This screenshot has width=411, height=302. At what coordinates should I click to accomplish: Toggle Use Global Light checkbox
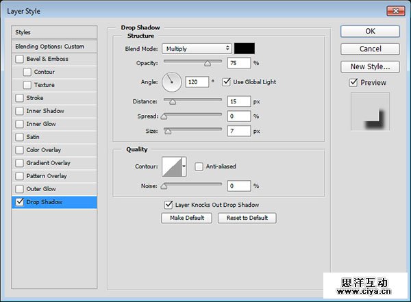[x=227, y=82]
